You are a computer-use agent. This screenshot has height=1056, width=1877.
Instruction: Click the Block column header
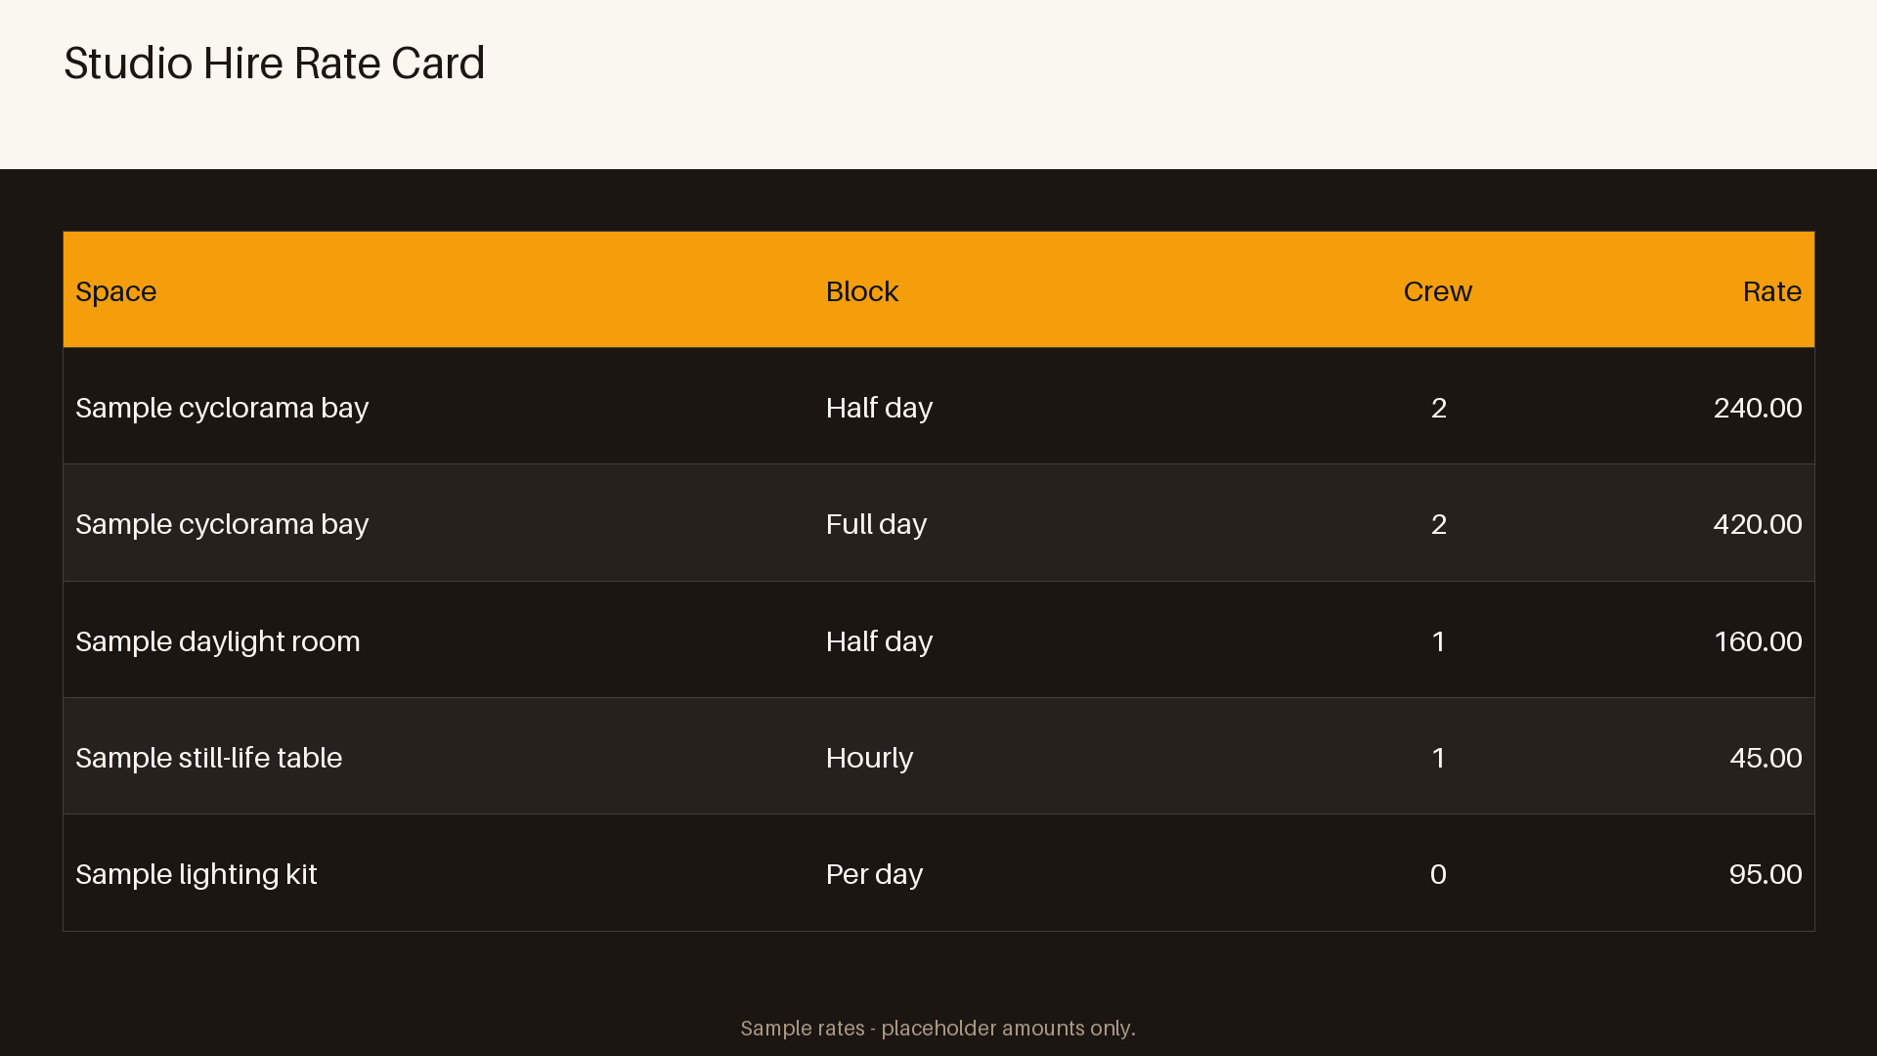(x=861, y=291)
